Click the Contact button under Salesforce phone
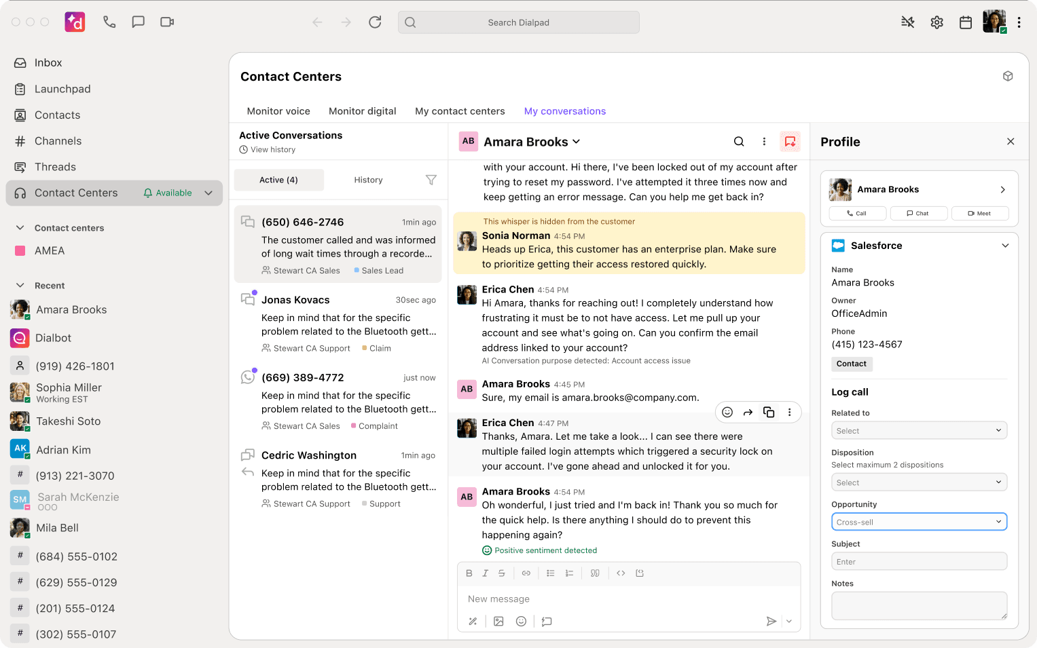Screen dimensions: 1037x648 (852, 364)
